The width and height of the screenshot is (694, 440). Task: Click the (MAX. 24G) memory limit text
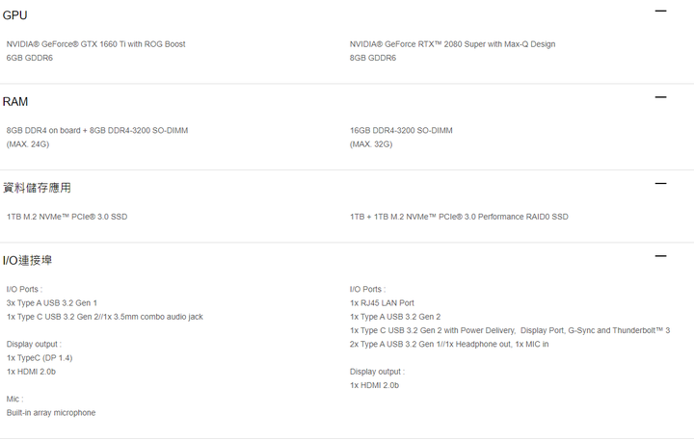(x=28, y=144)
